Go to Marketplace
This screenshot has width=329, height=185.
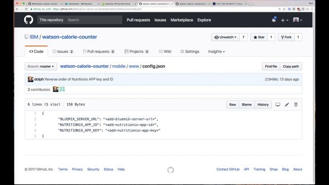(181, 20)
